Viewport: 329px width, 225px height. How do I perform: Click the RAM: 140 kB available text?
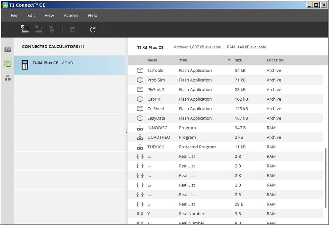tap(246, 47)
